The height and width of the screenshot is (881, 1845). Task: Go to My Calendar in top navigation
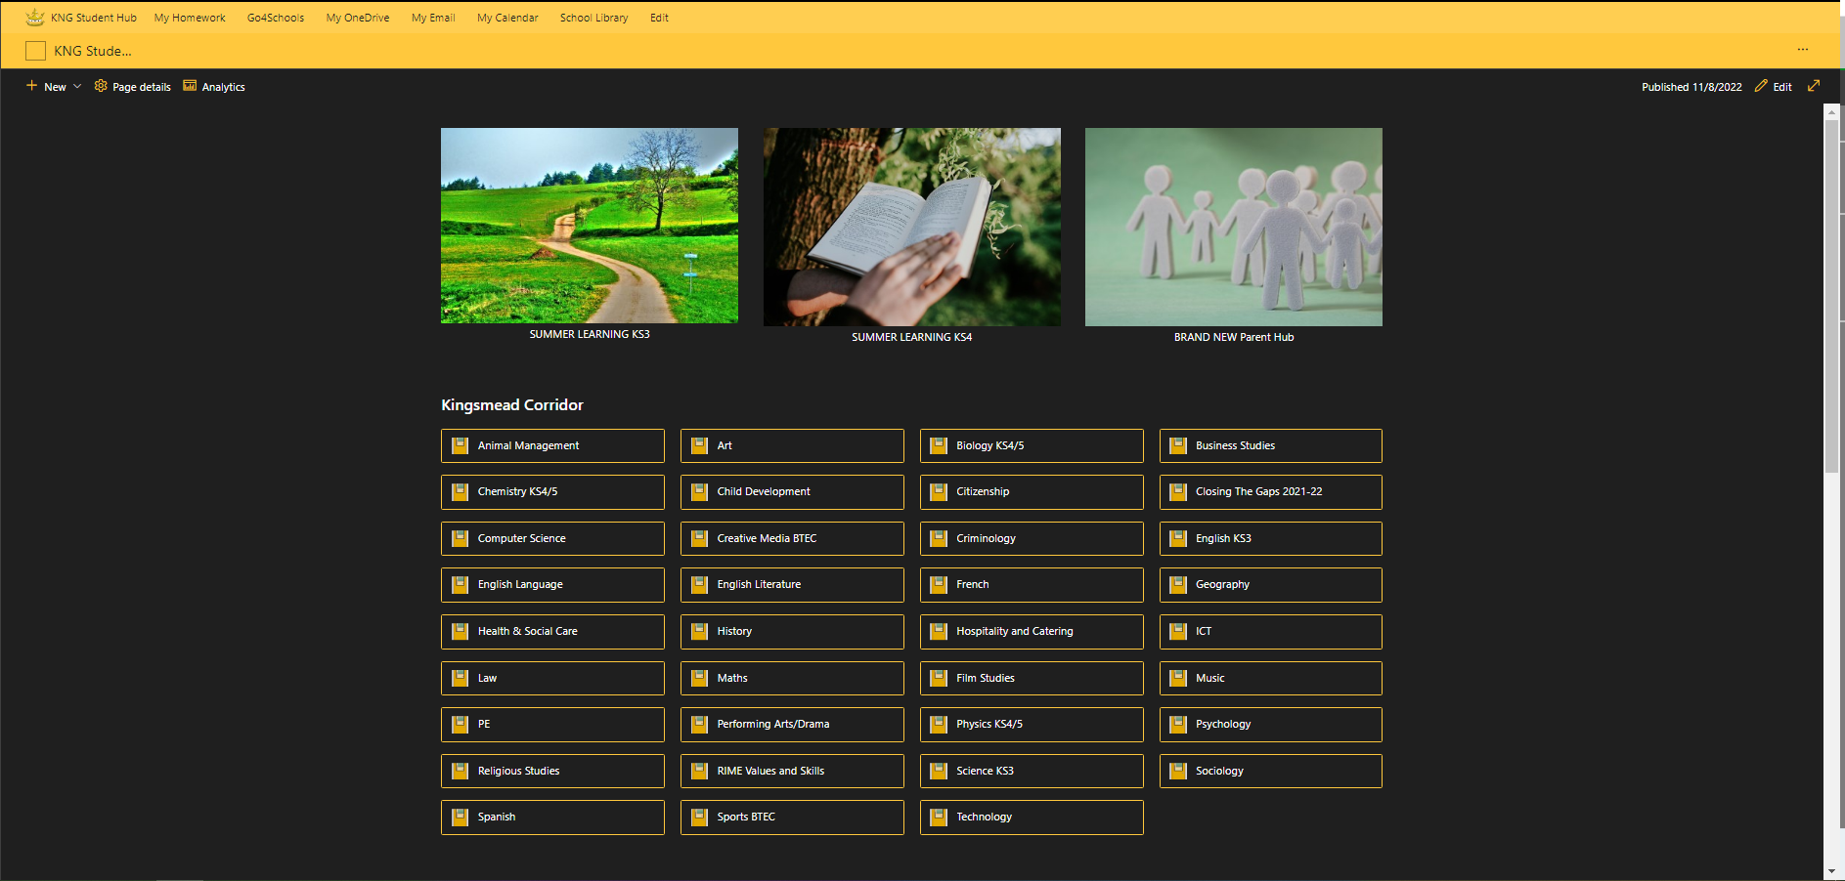pos(507,18)
